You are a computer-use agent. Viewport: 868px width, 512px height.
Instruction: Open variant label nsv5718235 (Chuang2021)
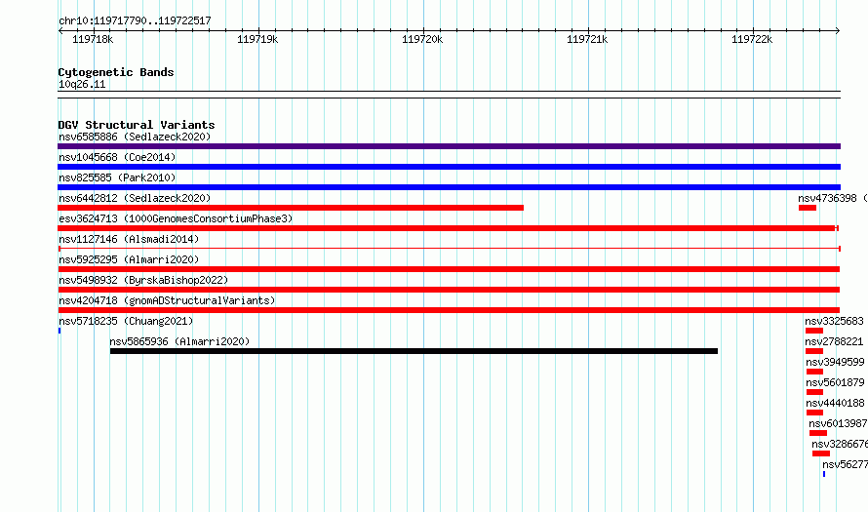tap(126, 321)
